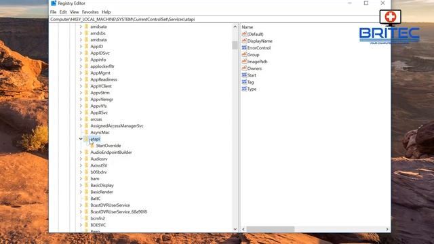Viewport: 434px width, 244px height.
Task: Maximize the Registry Editor window
Action: point(366,3)
